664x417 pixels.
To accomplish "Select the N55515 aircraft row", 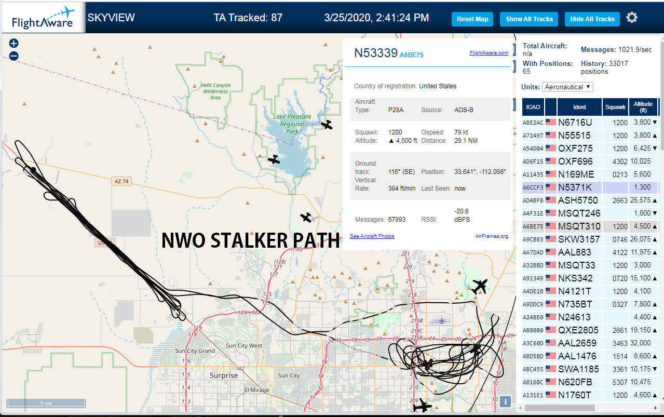I will point(590,136).
